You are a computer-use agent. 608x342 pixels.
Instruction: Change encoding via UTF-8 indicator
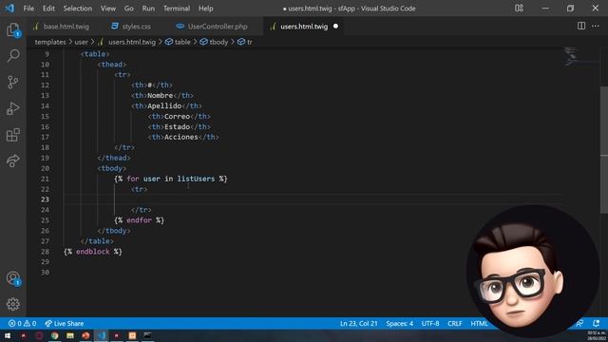point(430,323)
